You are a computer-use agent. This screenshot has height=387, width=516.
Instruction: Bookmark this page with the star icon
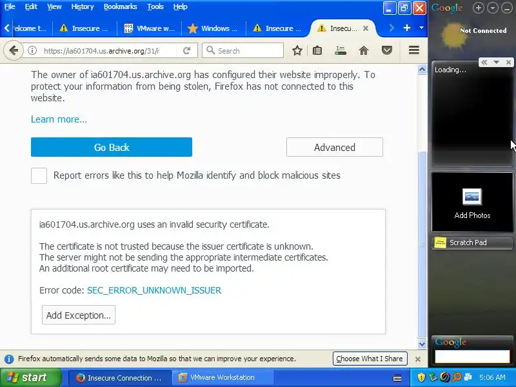click(297, 50)
